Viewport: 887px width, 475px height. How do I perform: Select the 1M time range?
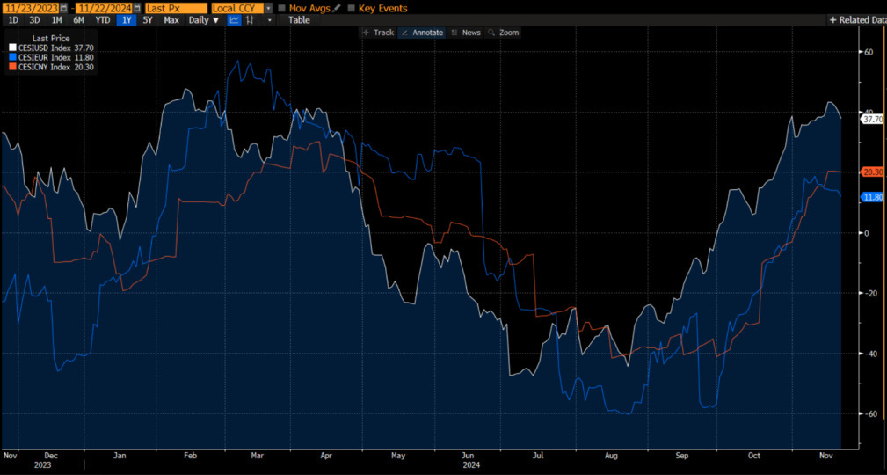[56, 20]
